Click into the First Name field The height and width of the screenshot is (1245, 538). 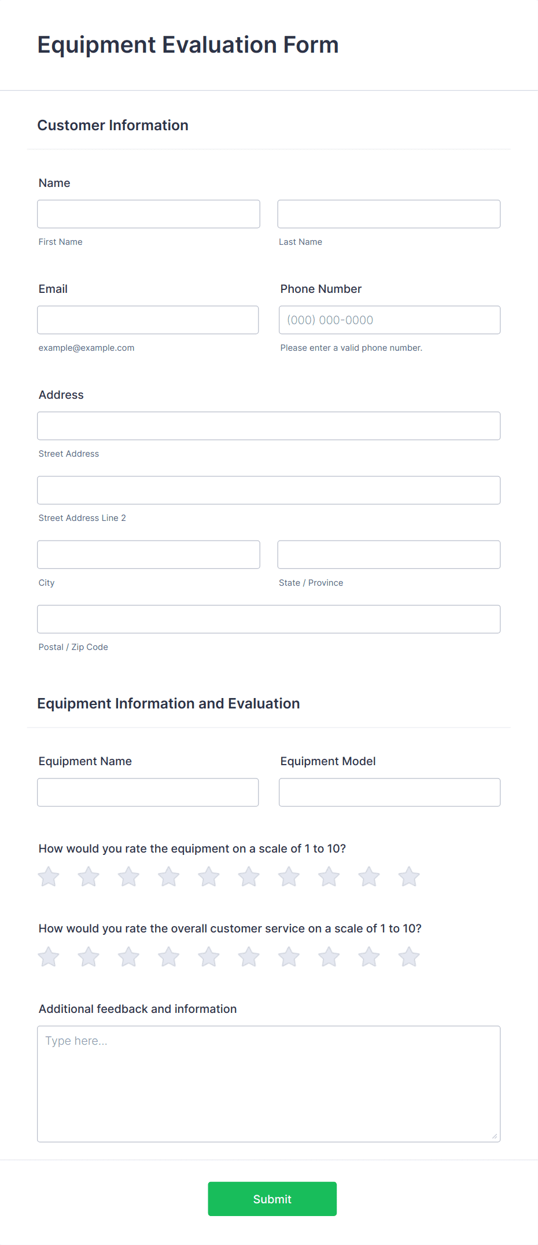click(148, 214)
